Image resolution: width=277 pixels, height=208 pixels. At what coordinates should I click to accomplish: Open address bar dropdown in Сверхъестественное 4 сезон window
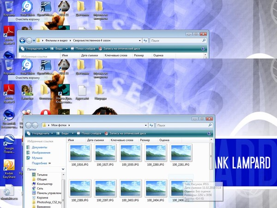(x=140, y=41)
